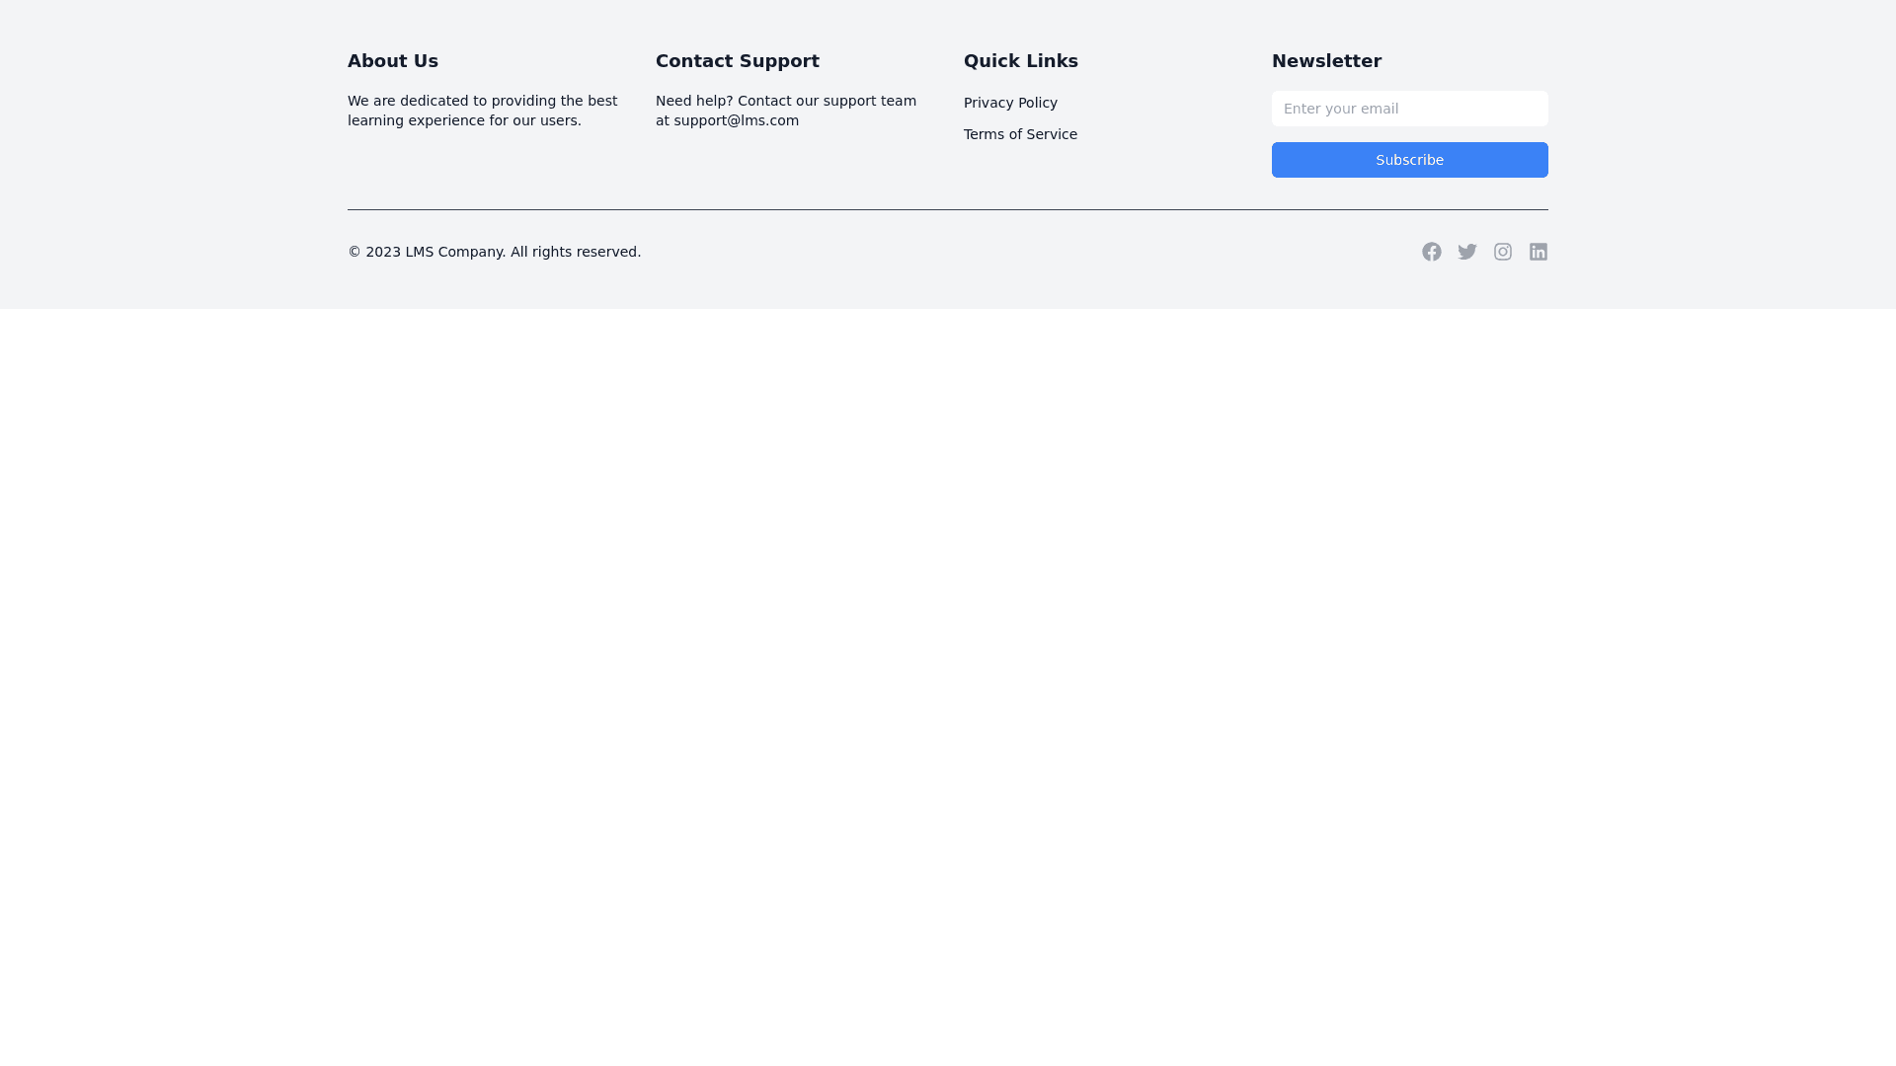
Task: Click the horizontal footer divider line
Action: [947, 209]
